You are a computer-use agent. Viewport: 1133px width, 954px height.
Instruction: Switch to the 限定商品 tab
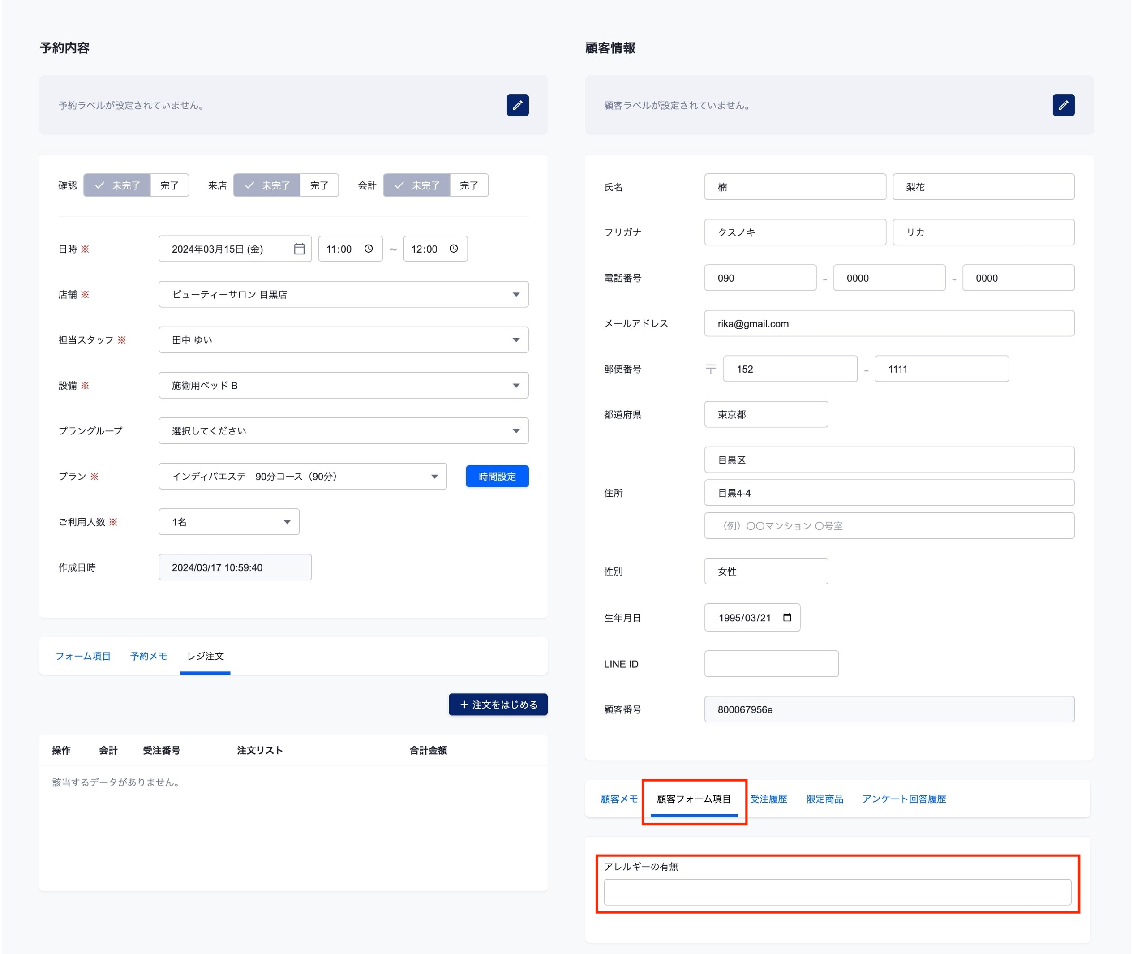[x=825, y=799]
